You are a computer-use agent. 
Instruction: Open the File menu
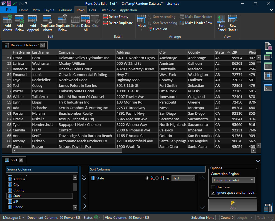tap(9, 10)
